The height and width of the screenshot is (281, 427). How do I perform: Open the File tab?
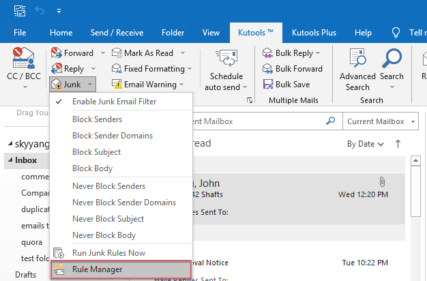(x=20, y=33)
